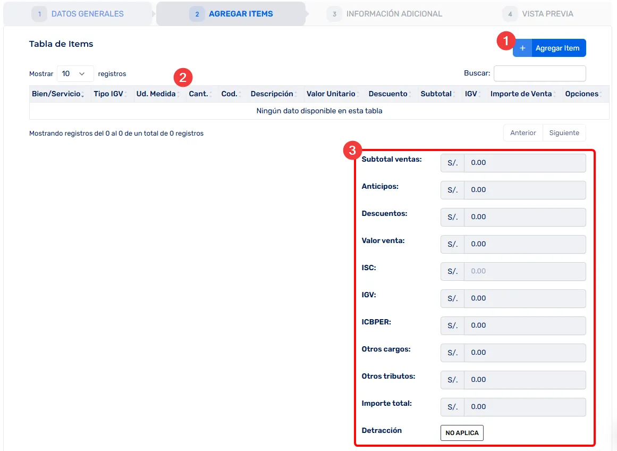Sort by Valor Unitario column header
Screen dimensions: 617x451
331,94
